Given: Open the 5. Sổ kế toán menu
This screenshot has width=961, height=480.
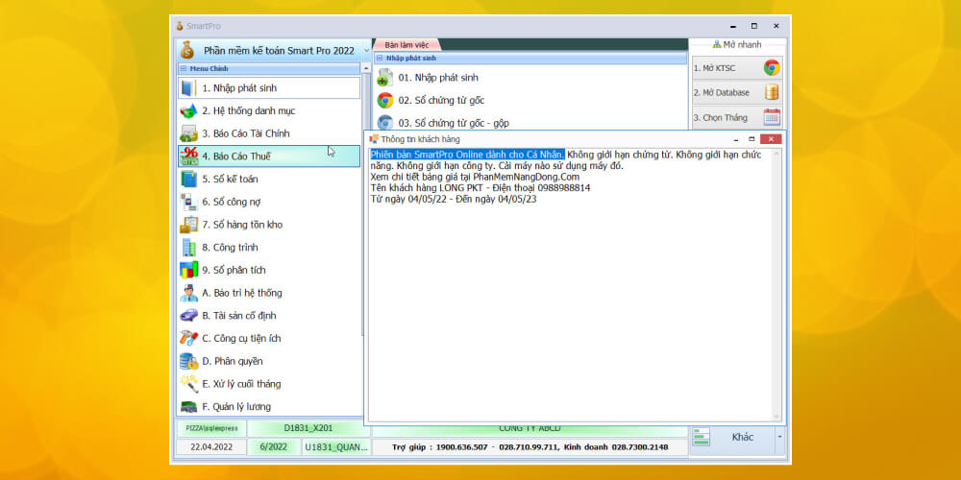Looking at the screenshot, I should tap(269, 180).
